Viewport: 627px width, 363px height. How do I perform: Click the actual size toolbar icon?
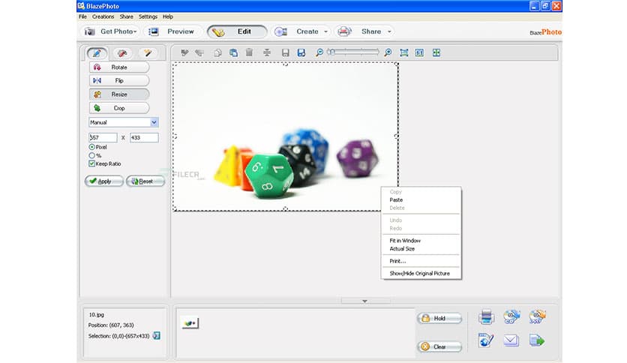click(x=419, y=52)
